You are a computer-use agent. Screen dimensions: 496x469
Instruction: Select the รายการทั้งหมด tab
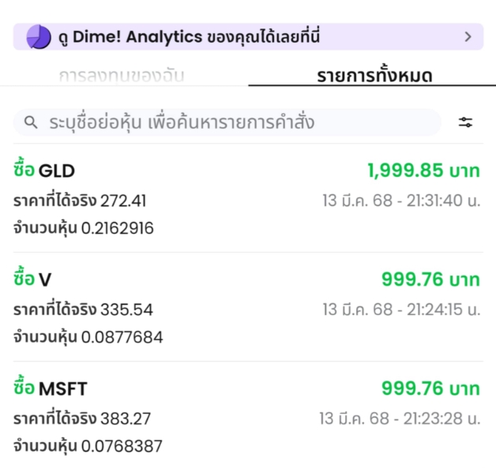(x=374, y=76)
